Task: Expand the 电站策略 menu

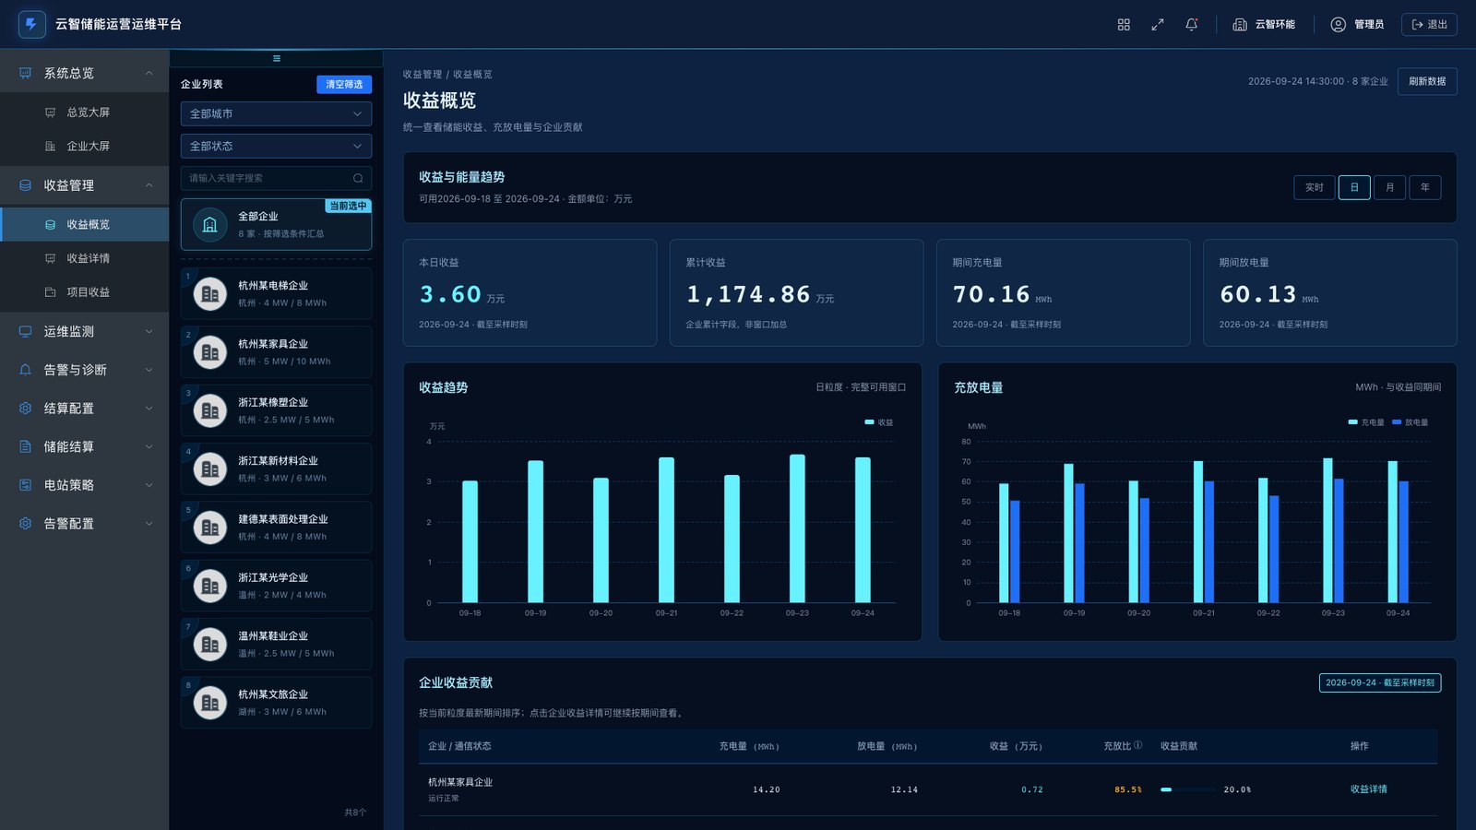Action: pyautogui.click(x=85, y=485)
